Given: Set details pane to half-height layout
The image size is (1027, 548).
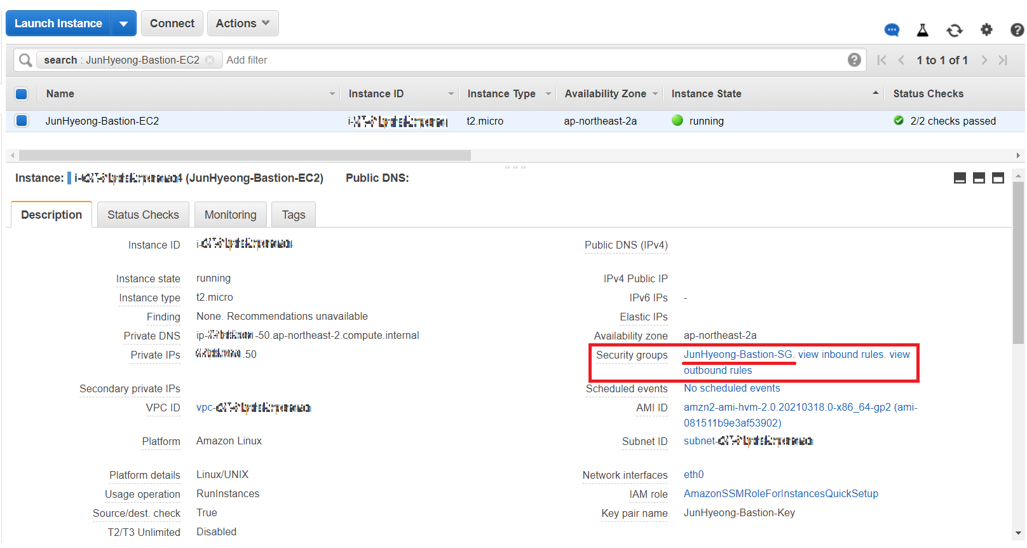Looking at the screenshot, I should click(979, 178).
